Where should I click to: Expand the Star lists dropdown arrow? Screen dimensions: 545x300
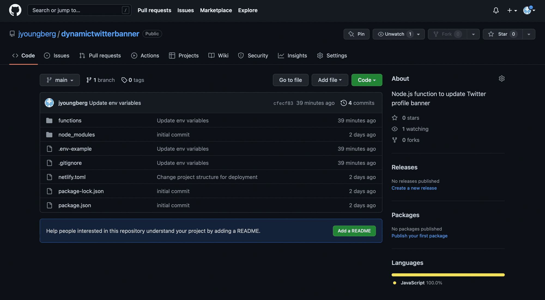pyautogui.click(x=529, y=34)
